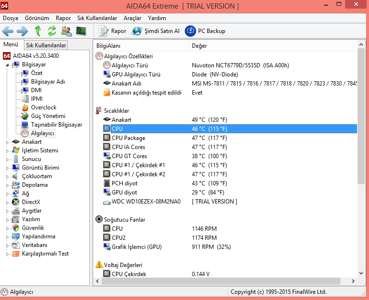The width and height of the screenshot is (369, 300).
Task: Select the Anakart Adı row
Action: tap(230, 83)
